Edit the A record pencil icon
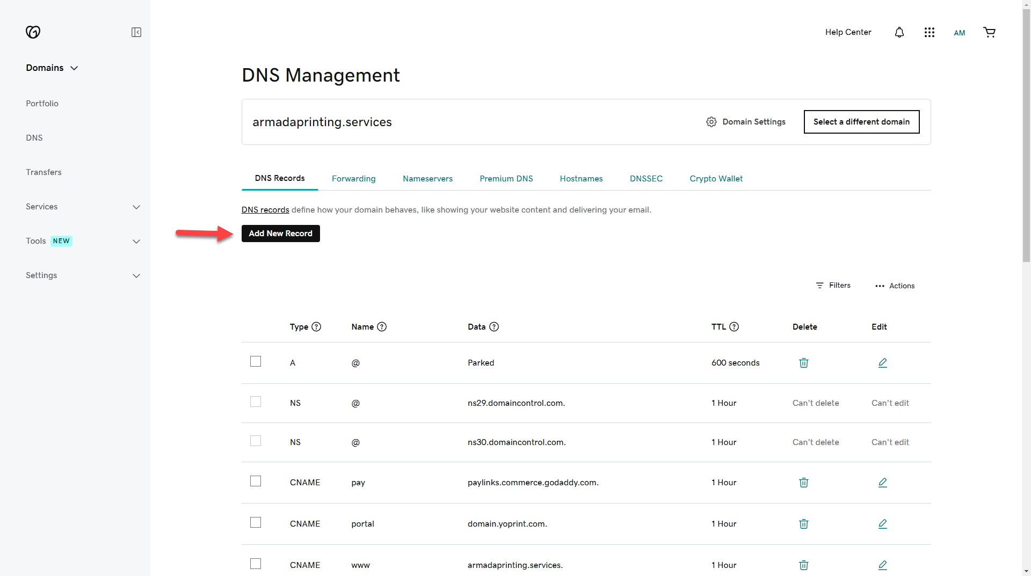 click(x=883, y=363)
